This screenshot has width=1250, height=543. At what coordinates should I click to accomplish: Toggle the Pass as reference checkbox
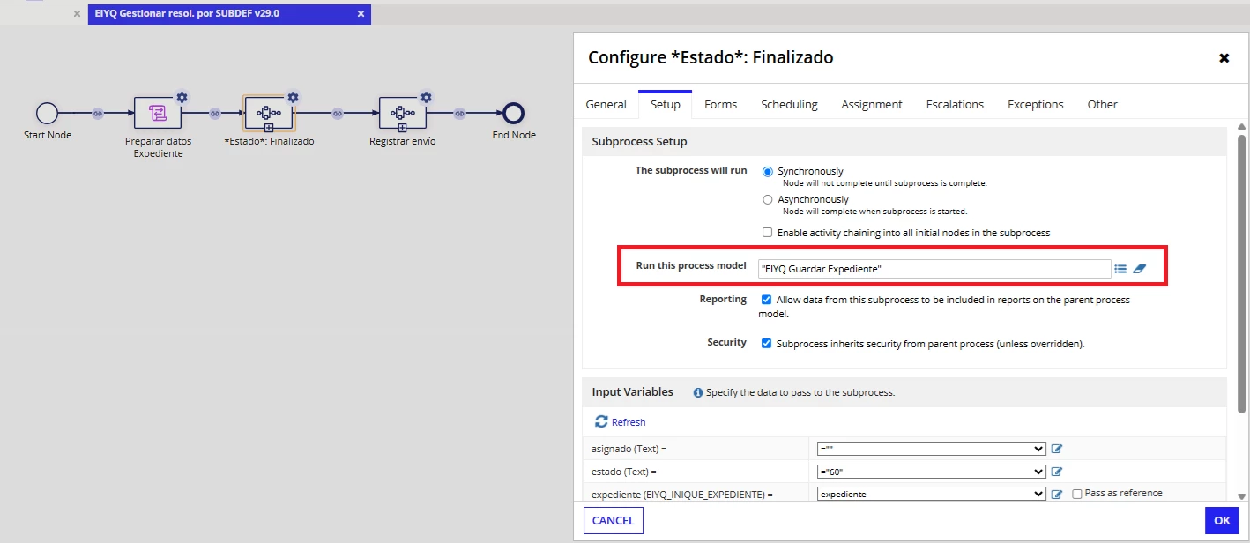click(x=1077, y=494)
